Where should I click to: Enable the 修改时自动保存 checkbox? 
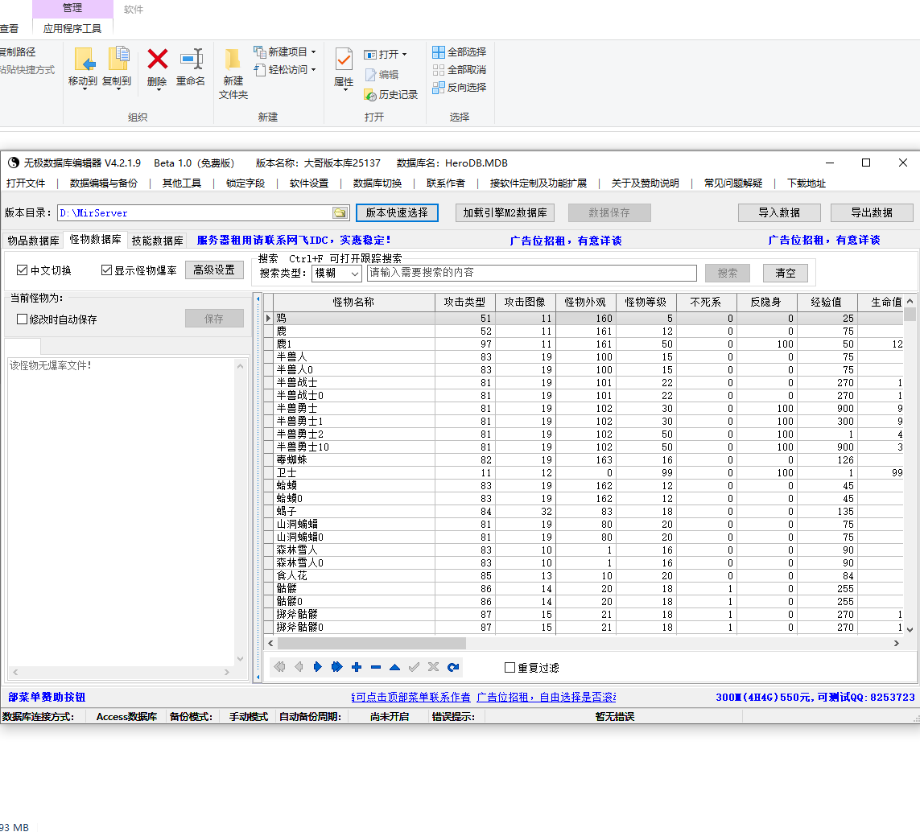click(23, 319)
